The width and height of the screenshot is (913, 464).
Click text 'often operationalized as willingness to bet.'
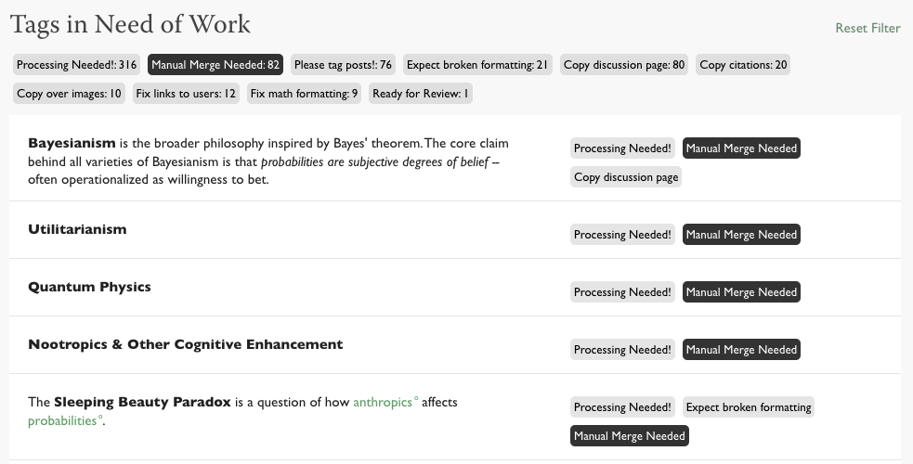coord(149,180)
